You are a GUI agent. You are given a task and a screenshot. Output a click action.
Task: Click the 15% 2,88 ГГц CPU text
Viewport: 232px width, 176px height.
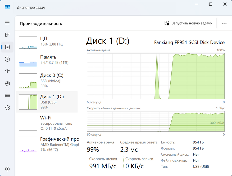pos(52,44)
